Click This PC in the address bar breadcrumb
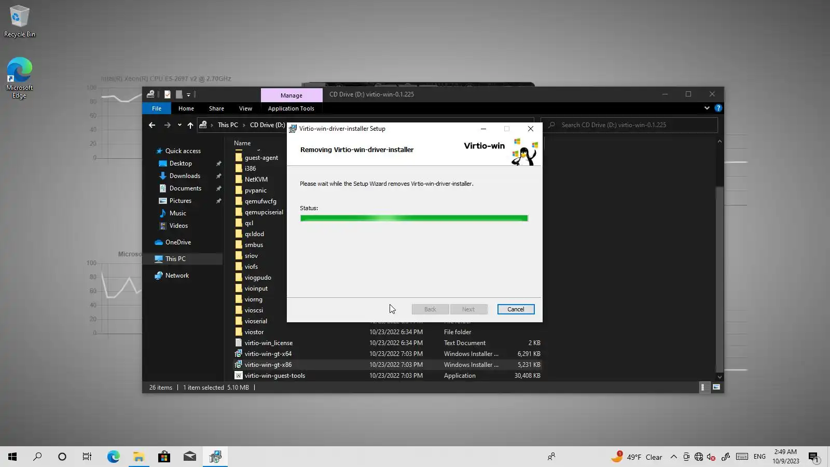The height and width of the screenshot is (467, 830). [x=228, y=125]
